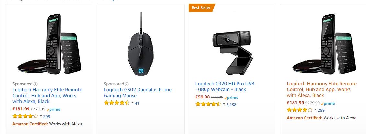Click the Best Seller badge on the webcam
Screen dimensions: 366x134
201,8
